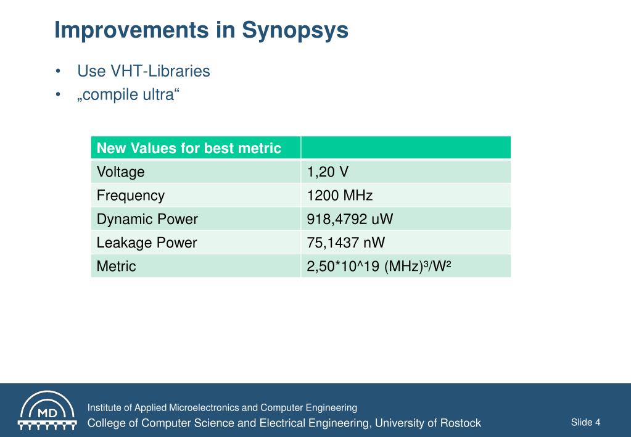Select header cell 'New Values for best metric'

196,148
